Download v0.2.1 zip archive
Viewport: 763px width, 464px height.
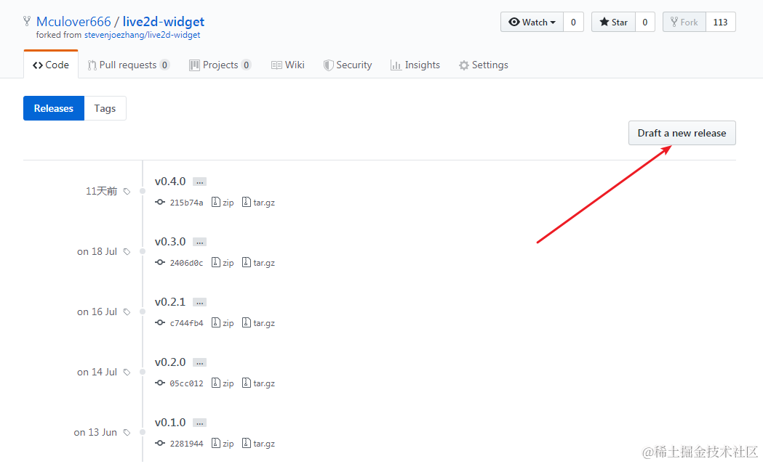coord(223,322)
